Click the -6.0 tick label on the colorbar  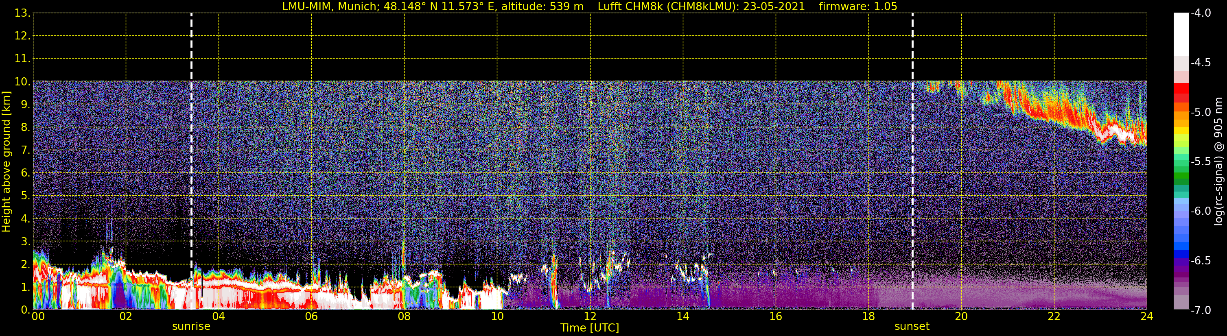tap(1200, 211)
